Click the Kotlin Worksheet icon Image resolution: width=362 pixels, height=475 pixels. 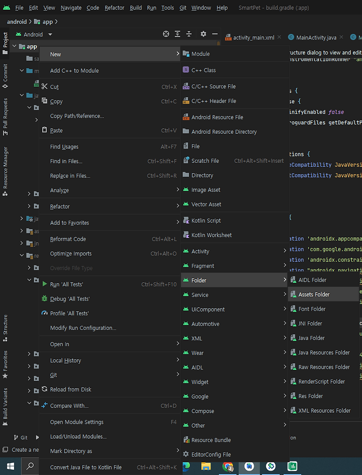click(x=186, y=235)
